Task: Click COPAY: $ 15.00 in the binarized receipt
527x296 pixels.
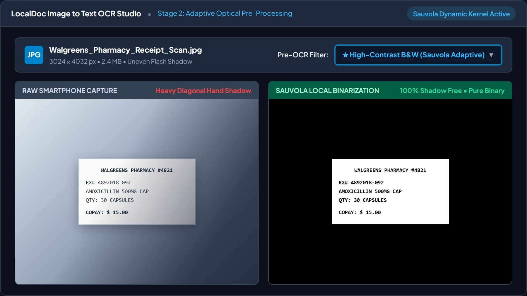Action: click(x=360, y=212)
